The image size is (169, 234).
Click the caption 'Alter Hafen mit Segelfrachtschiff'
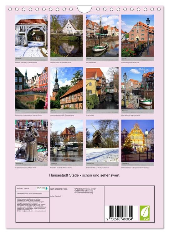pos(131,115)
